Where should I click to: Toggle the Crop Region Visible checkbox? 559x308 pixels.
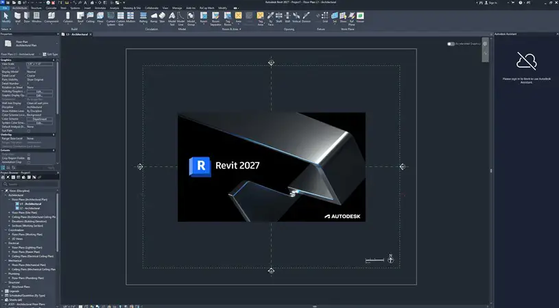(x=29, y=158)
